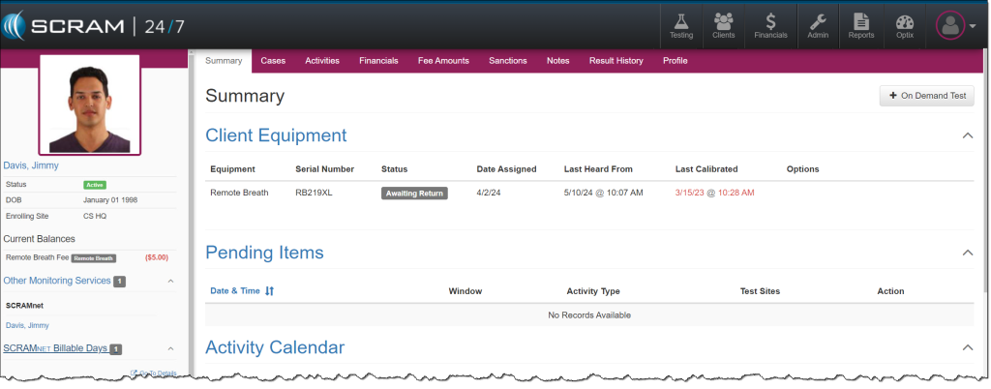The height and width of the screenshot is (389, 991).
Task: Click the On Demand Test button
Action: click(x=926, y=96)
